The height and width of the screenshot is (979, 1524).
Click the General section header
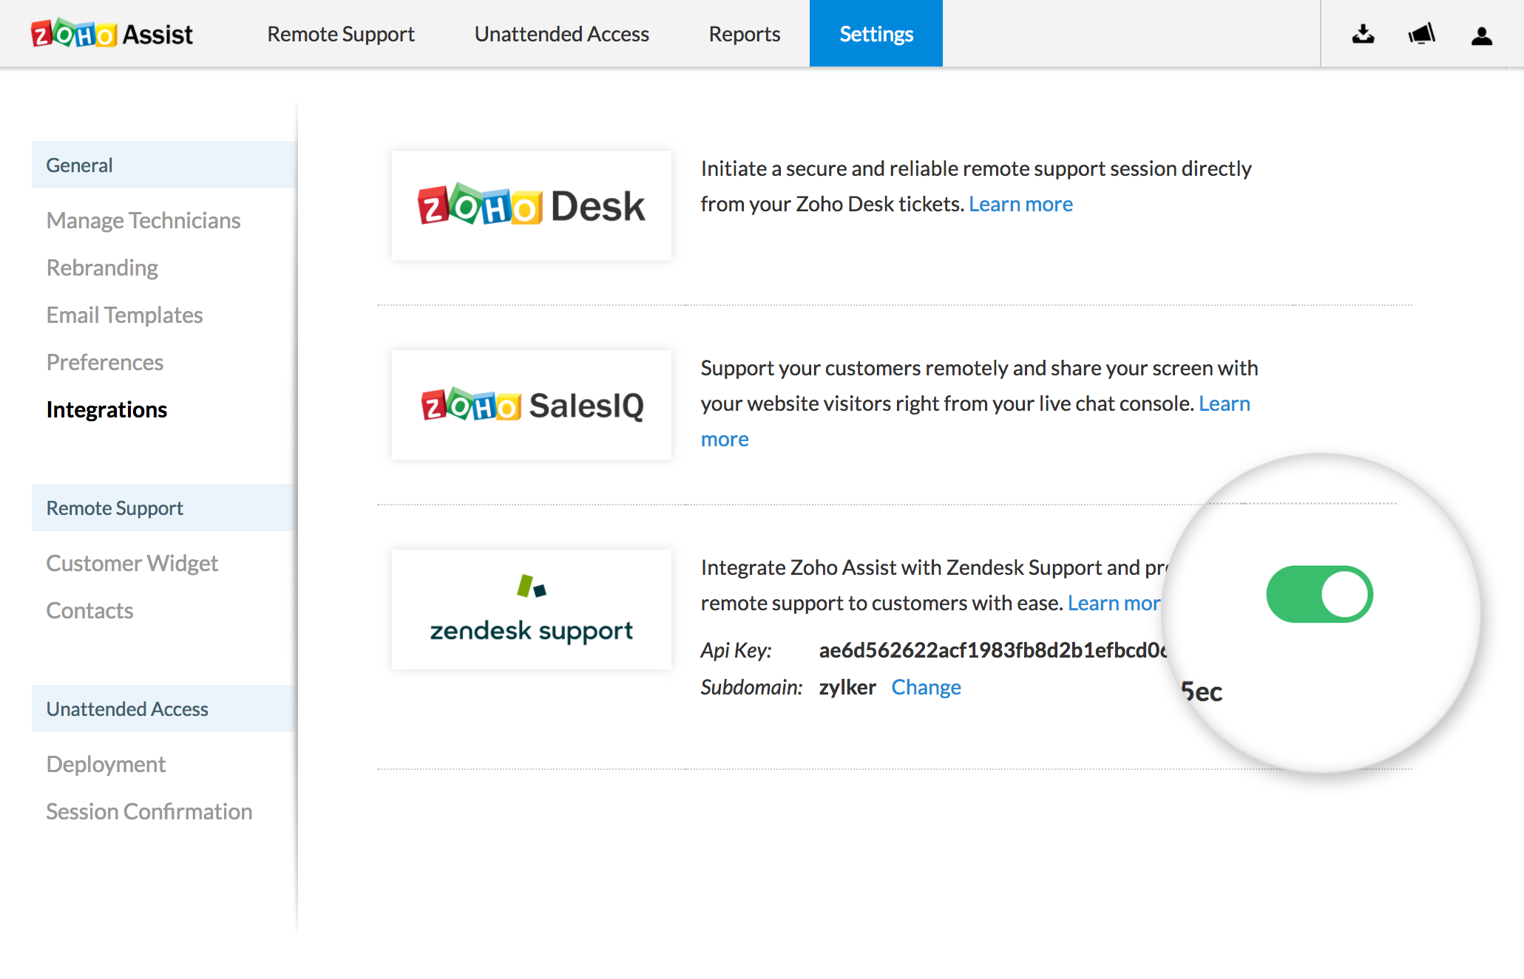[x=164, y=165]
